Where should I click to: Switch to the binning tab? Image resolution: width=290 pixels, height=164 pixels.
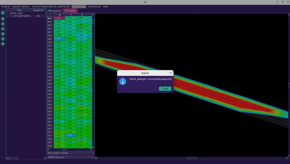tap(70, 10)
